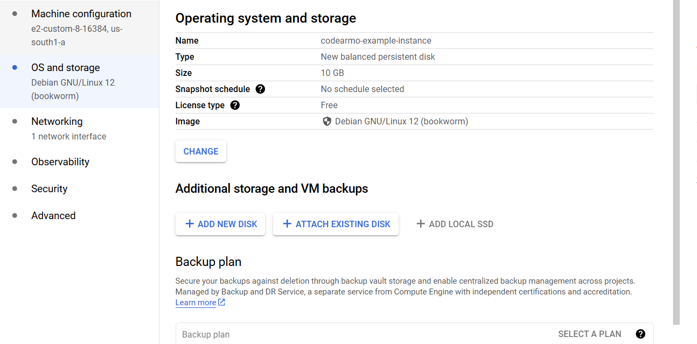Open the Learn more link

pos(196,303)
